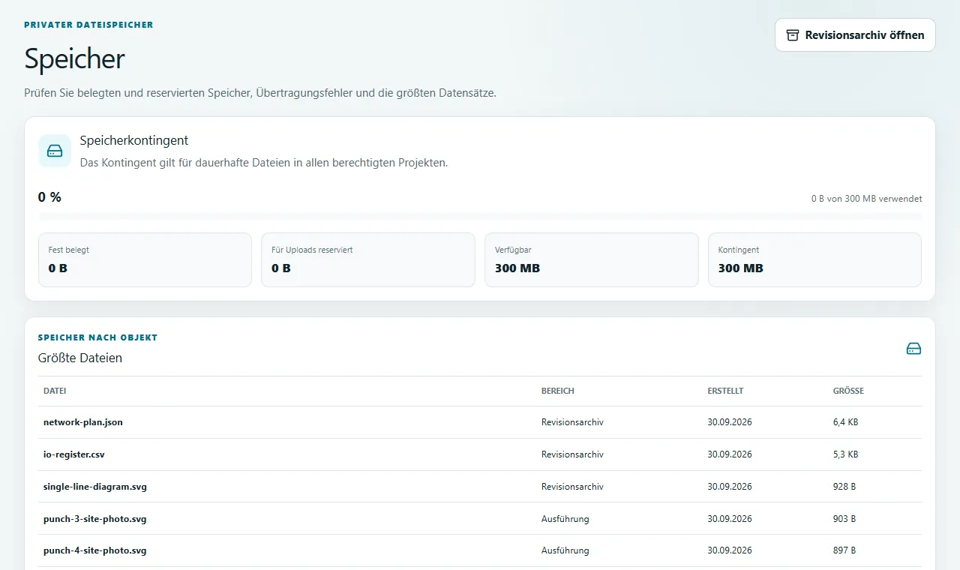Click Revisionsarchiv in the io-register.csv row
The width and height of the screenshot is (960, 570).
[x=572, y=454]
